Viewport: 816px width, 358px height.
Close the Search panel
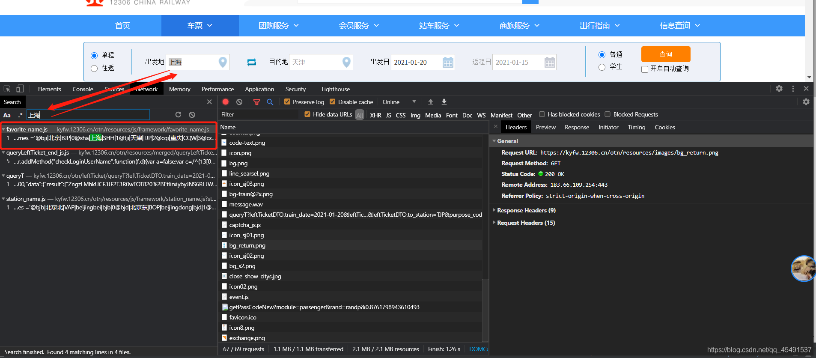pyautogui.click(x=209, y=102)
